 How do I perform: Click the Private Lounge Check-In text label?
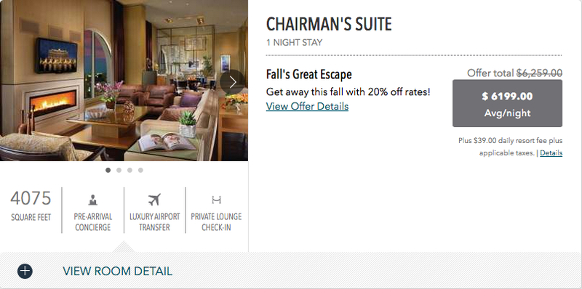click(x=216, y=222)
